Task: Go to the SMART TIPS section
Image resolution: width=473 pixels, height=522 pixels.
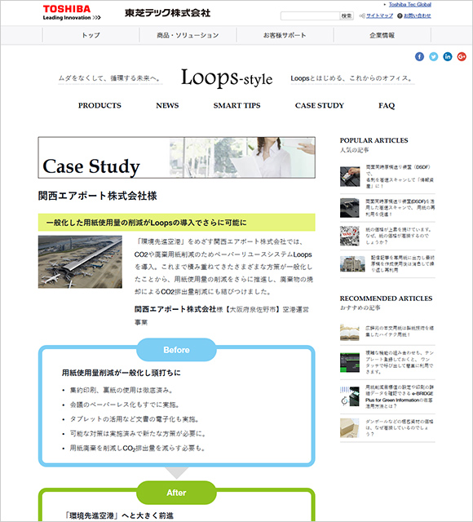Action: 237,105
